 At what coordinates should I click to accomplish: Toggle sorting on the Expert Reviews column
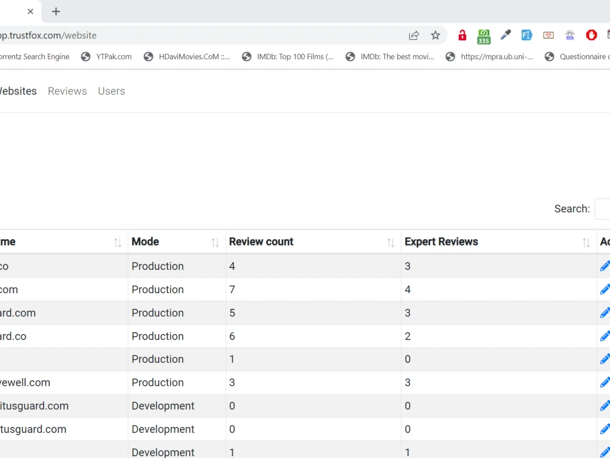(586, 242)
